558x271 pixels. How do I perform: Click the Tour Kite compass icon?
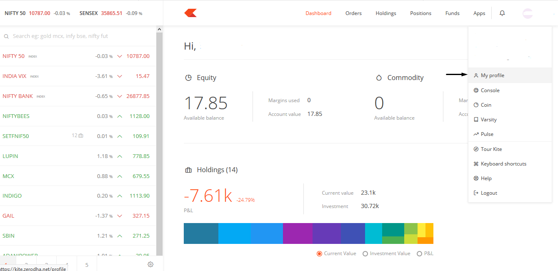coord(476,149)
